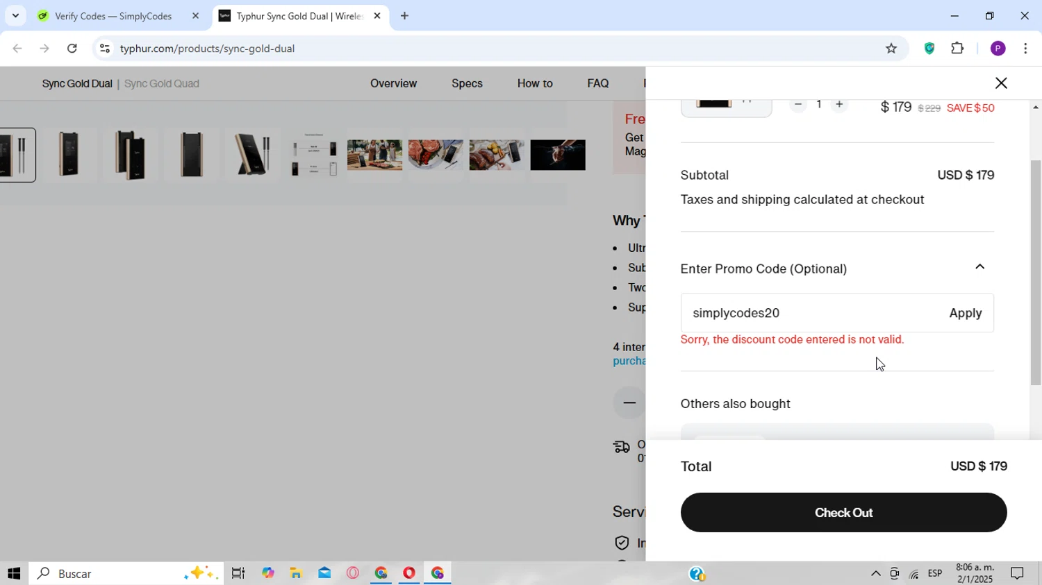Select raw steak with probe thumbnail
This screenshot has width=1042, height=585.
tap(436, 155)
